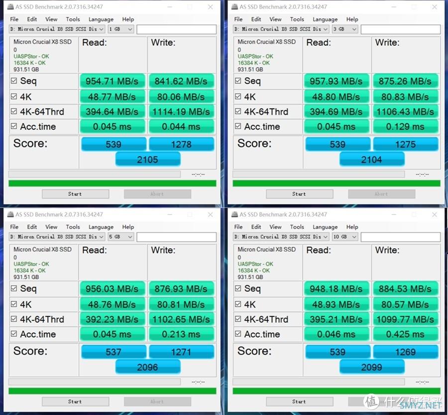Image resolution: width=448 pixels, height=415 pixels.
Task: Open the drive selector in the 3 GB window
Action: click(281, 29)
